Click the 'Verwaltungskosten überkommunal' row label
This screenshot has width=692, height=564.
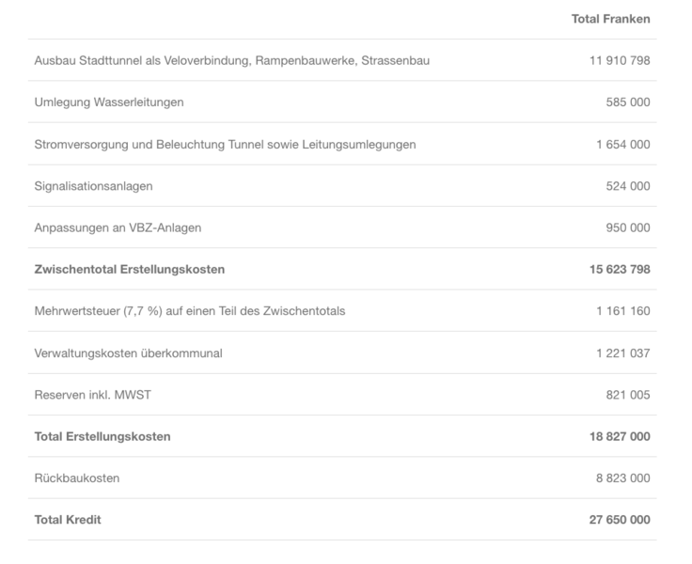(128, 353)
